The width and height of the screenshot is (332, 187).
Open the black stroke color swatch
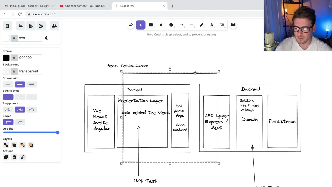(x=6, y=58)
